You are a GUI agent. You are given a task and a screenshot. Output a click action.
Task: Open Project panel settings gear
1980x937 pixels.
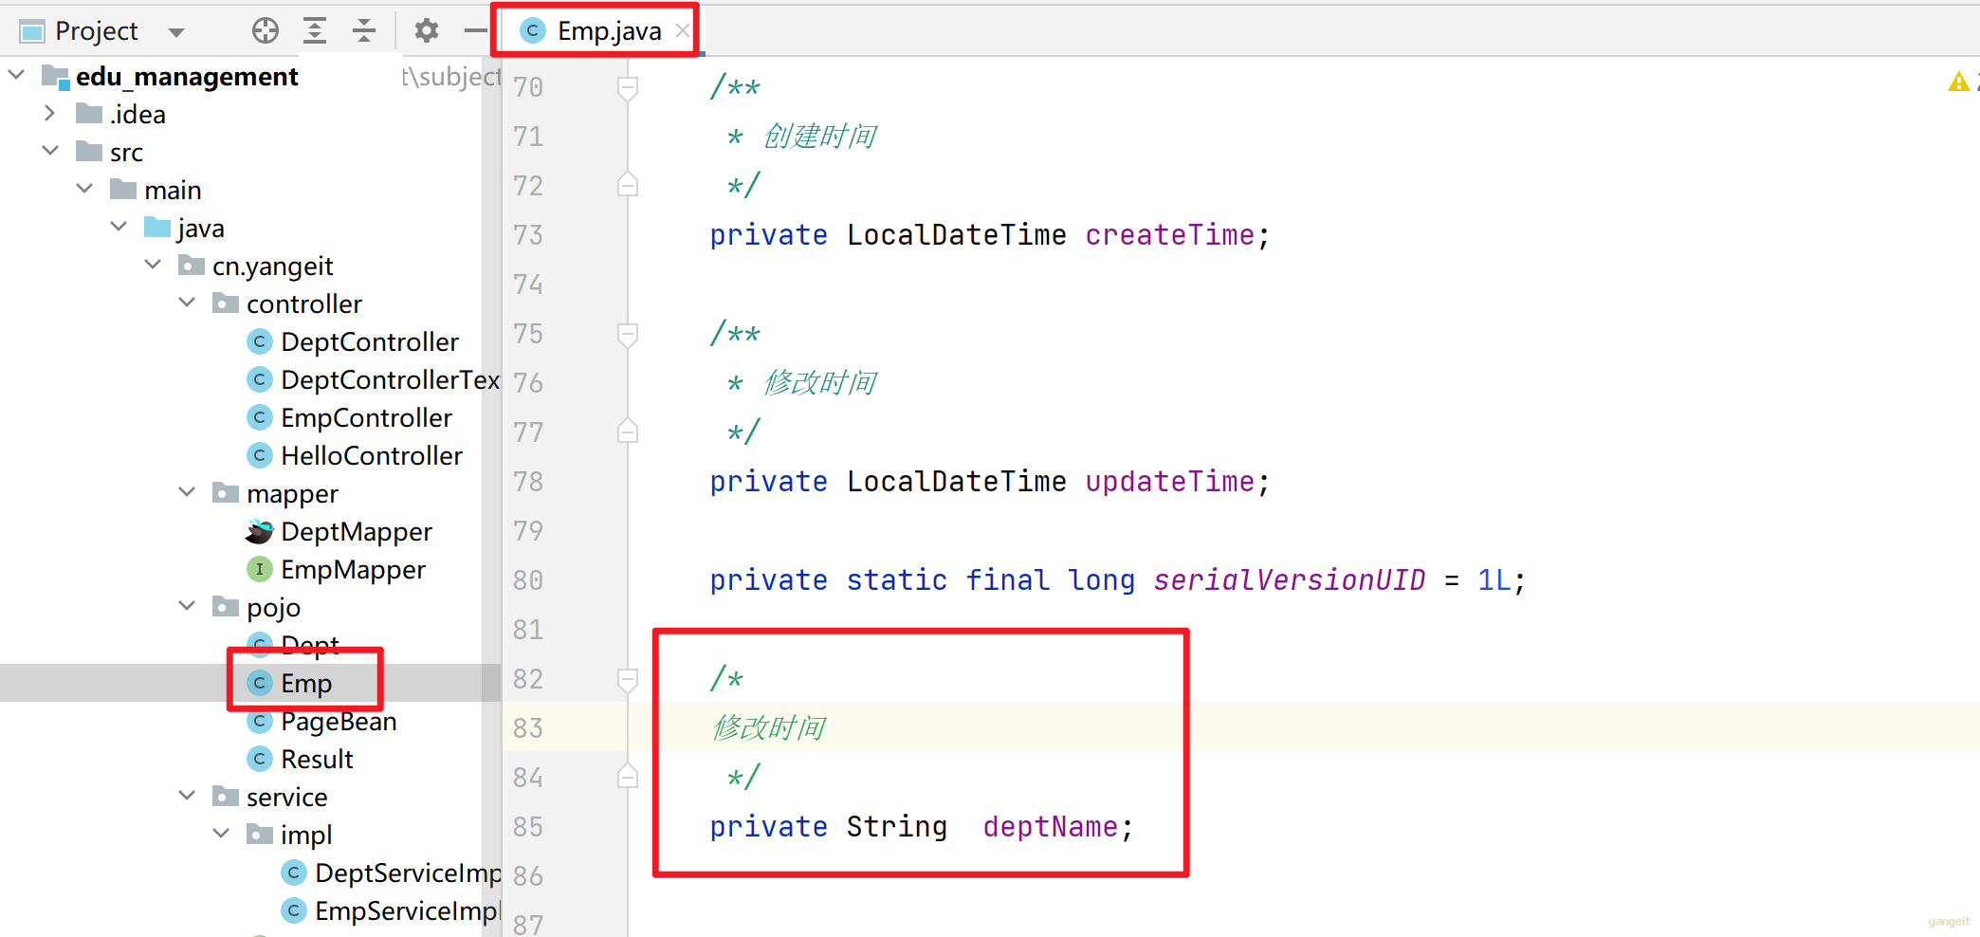[x=427, y=31]
